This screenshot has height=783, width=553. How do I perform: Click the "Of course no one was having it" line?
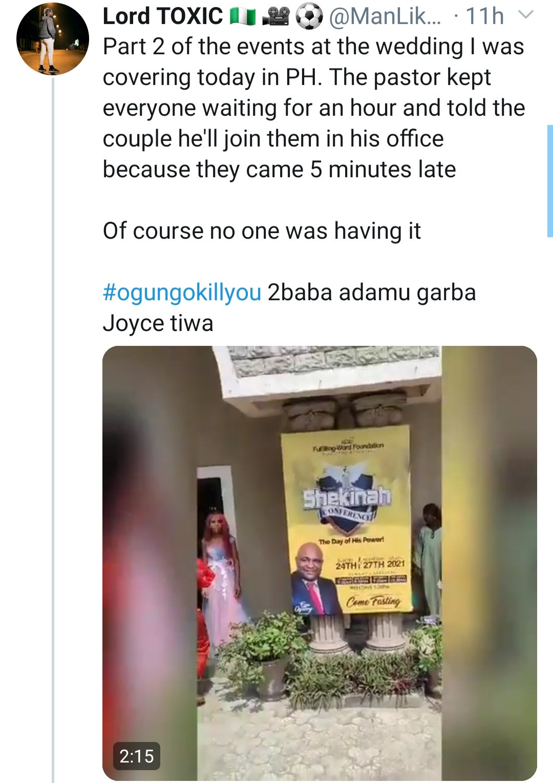click(x=262, y=231)
